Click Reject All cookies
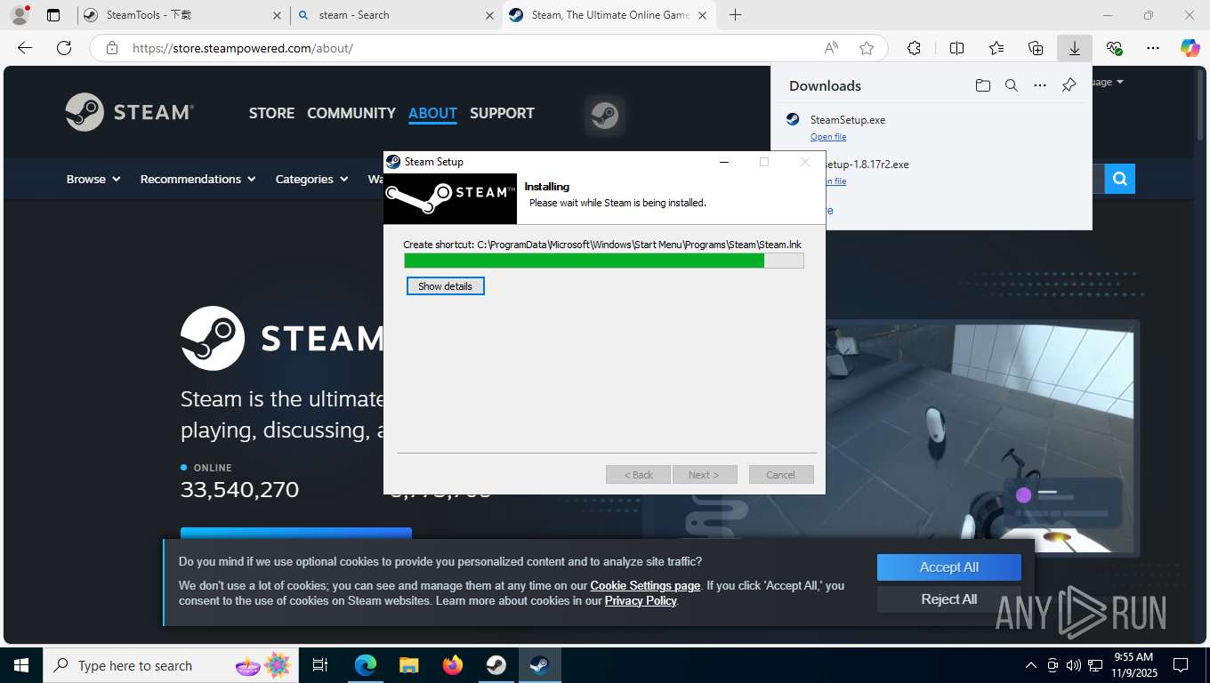This screenshot has height=683, width=1210. [x=948, y=599]
